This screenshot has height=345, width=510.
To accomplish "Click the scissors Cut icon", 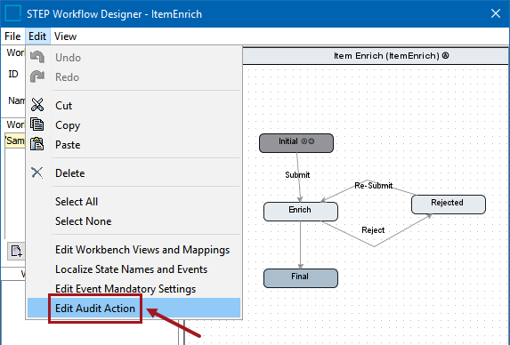I will pos(37,105).
